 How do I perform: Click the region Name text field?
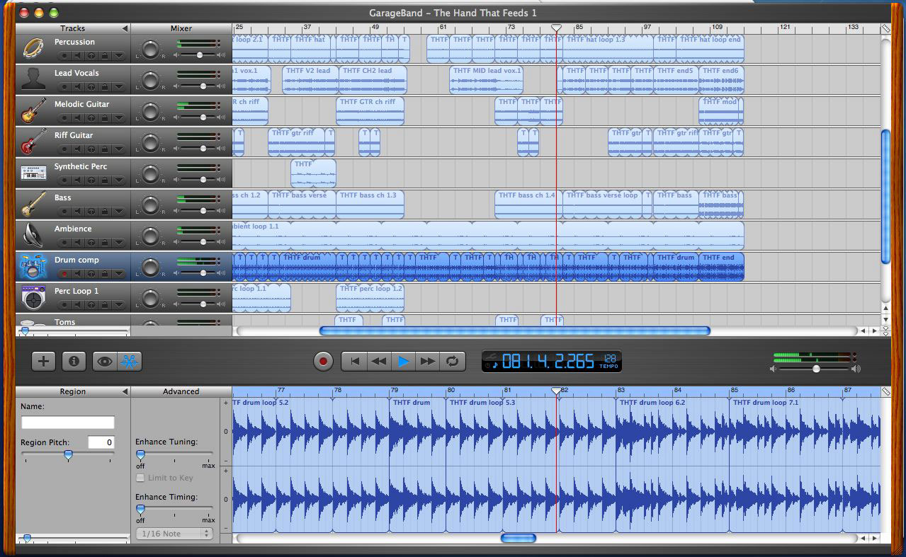(68, 423)
